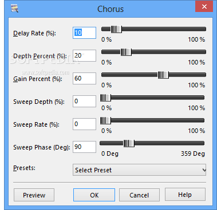Viewport: 217px width, 210px height.
Task: Click the Depth Percent slider thumb
Action: (126, 52)
